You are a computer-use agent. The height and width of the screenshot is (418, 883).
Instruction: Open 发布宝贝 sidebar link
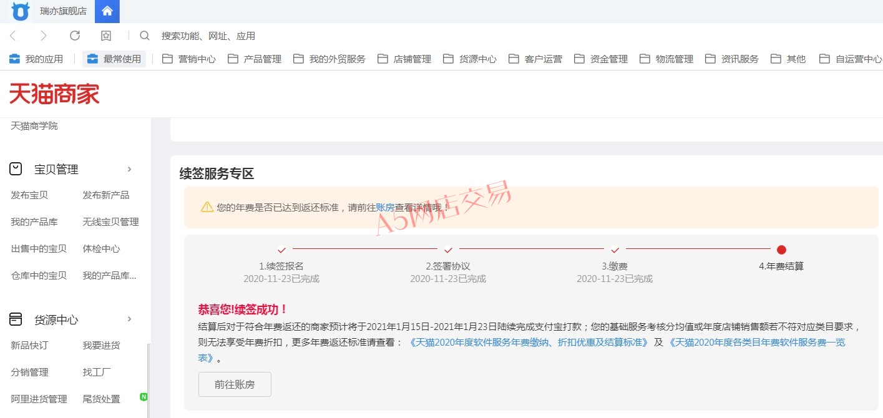coord(29,195)
